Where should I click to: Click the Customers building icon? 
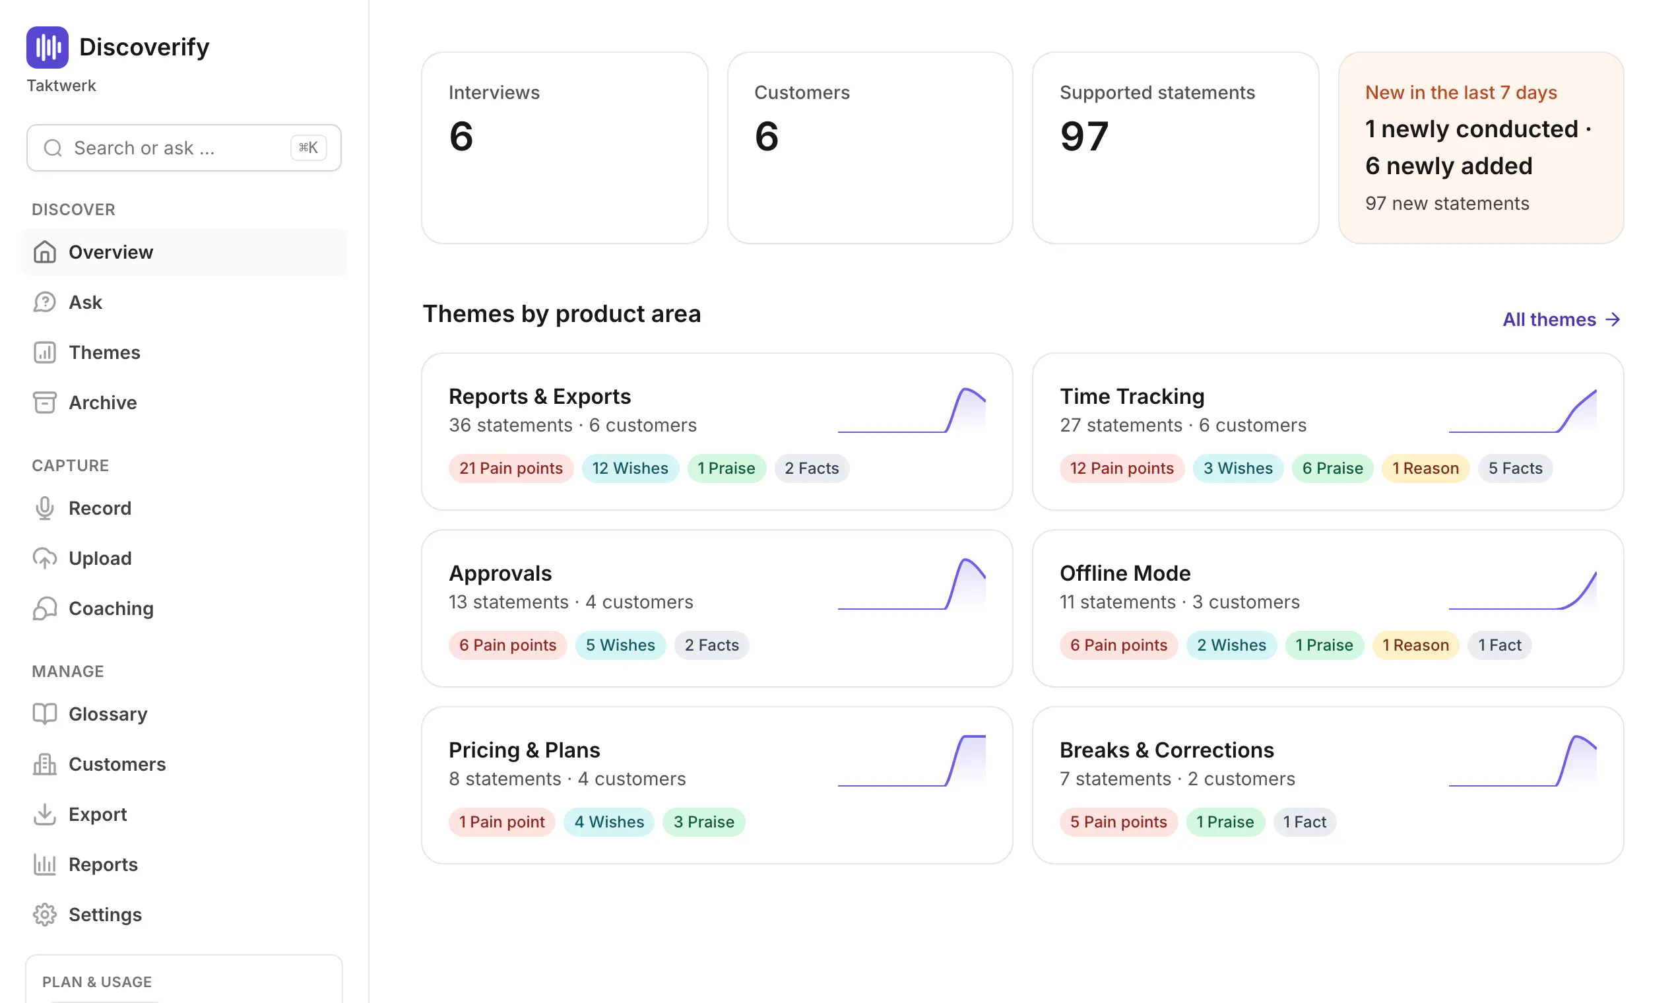pos(45,763)
